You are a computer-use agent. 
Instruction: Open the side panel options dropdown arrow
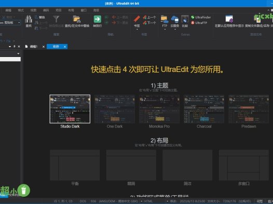[x=10, y=47]
